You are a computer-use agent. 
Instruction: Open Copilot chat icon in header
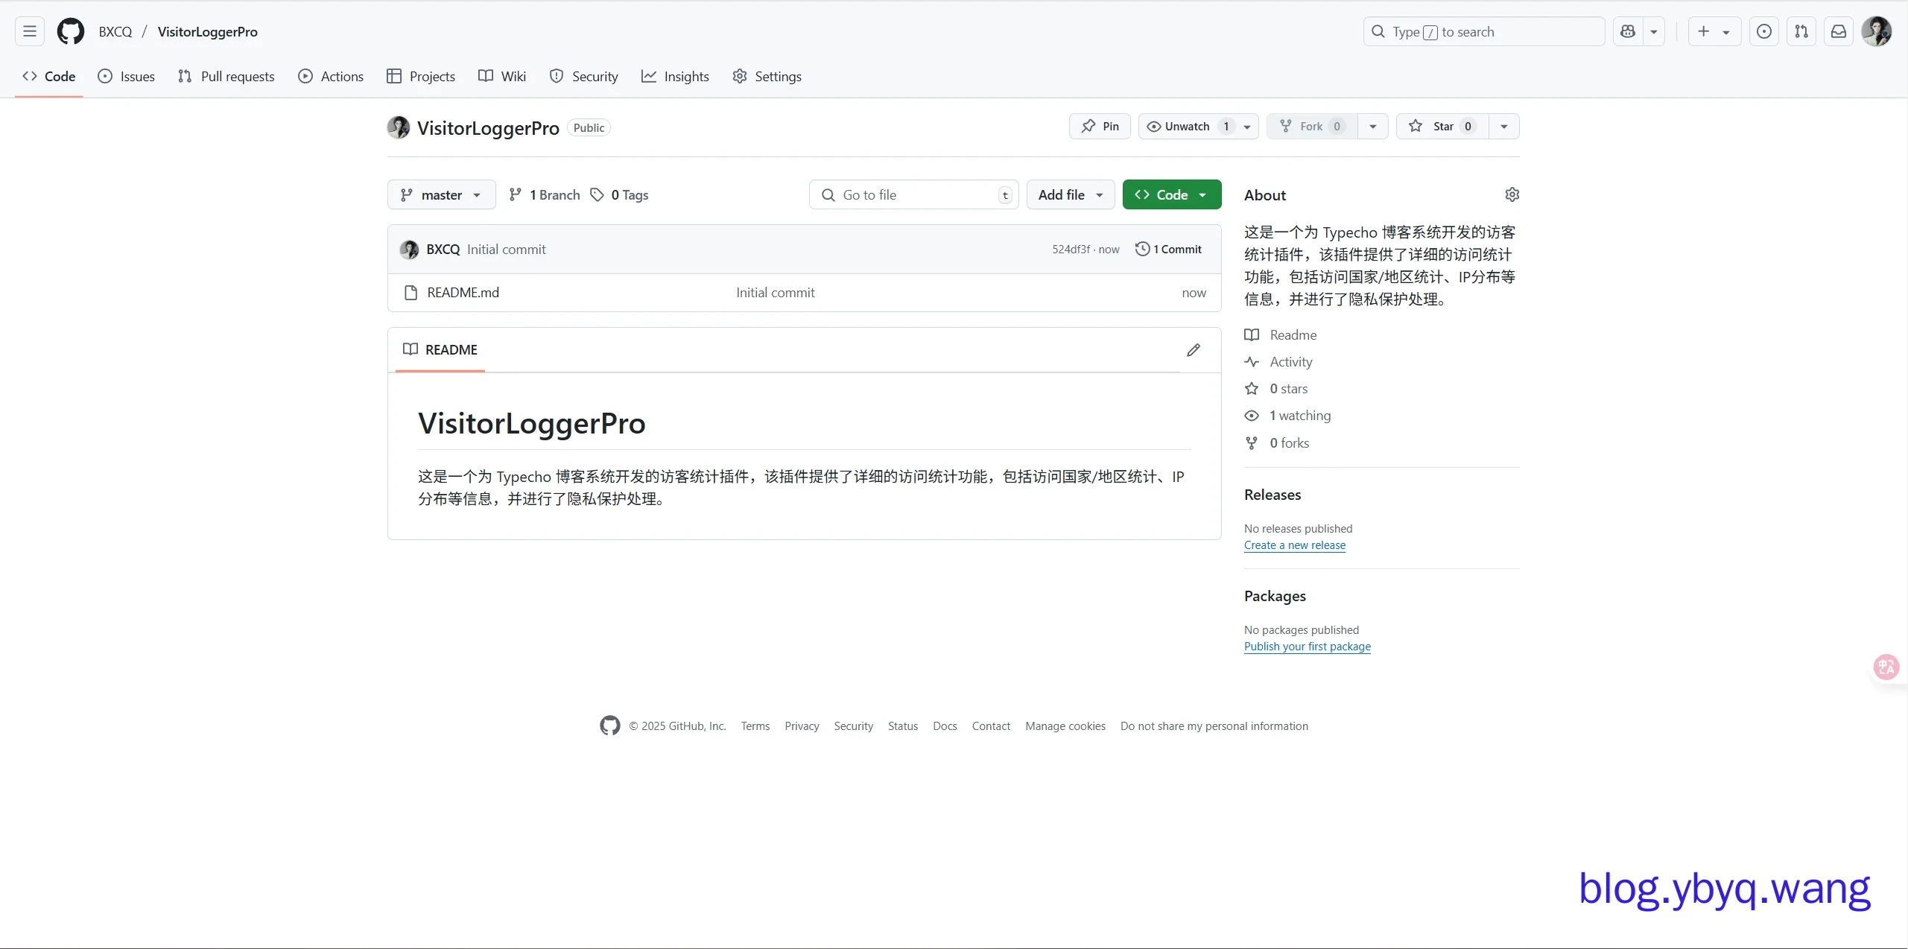tap(1628, 31)
